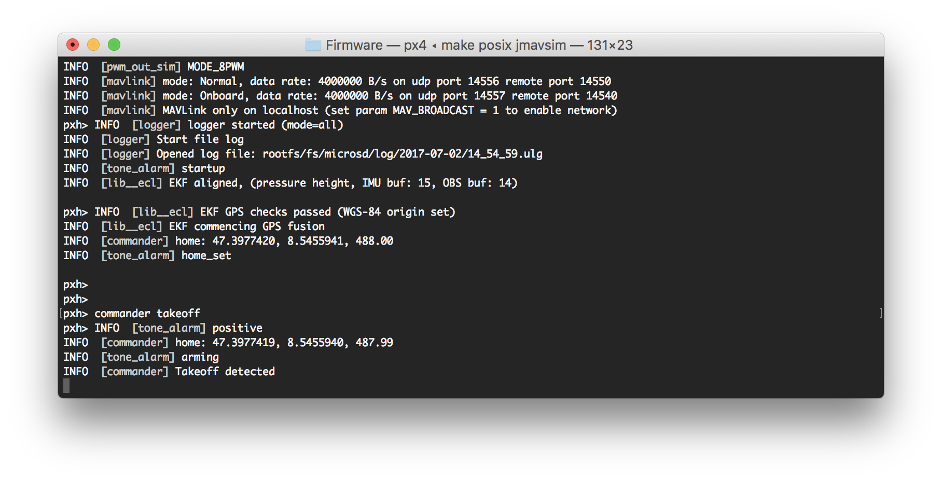Click the window title text 'Firmware — px4'
942x481 pixels.
click(376, 45)
